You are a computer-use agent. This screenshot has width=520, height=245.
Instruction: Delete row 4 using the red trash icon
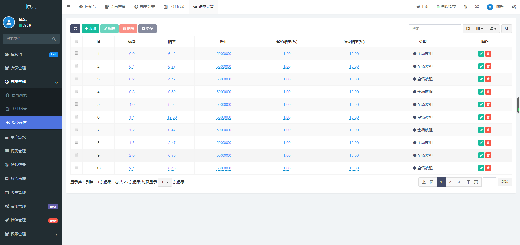coord(488,92)
